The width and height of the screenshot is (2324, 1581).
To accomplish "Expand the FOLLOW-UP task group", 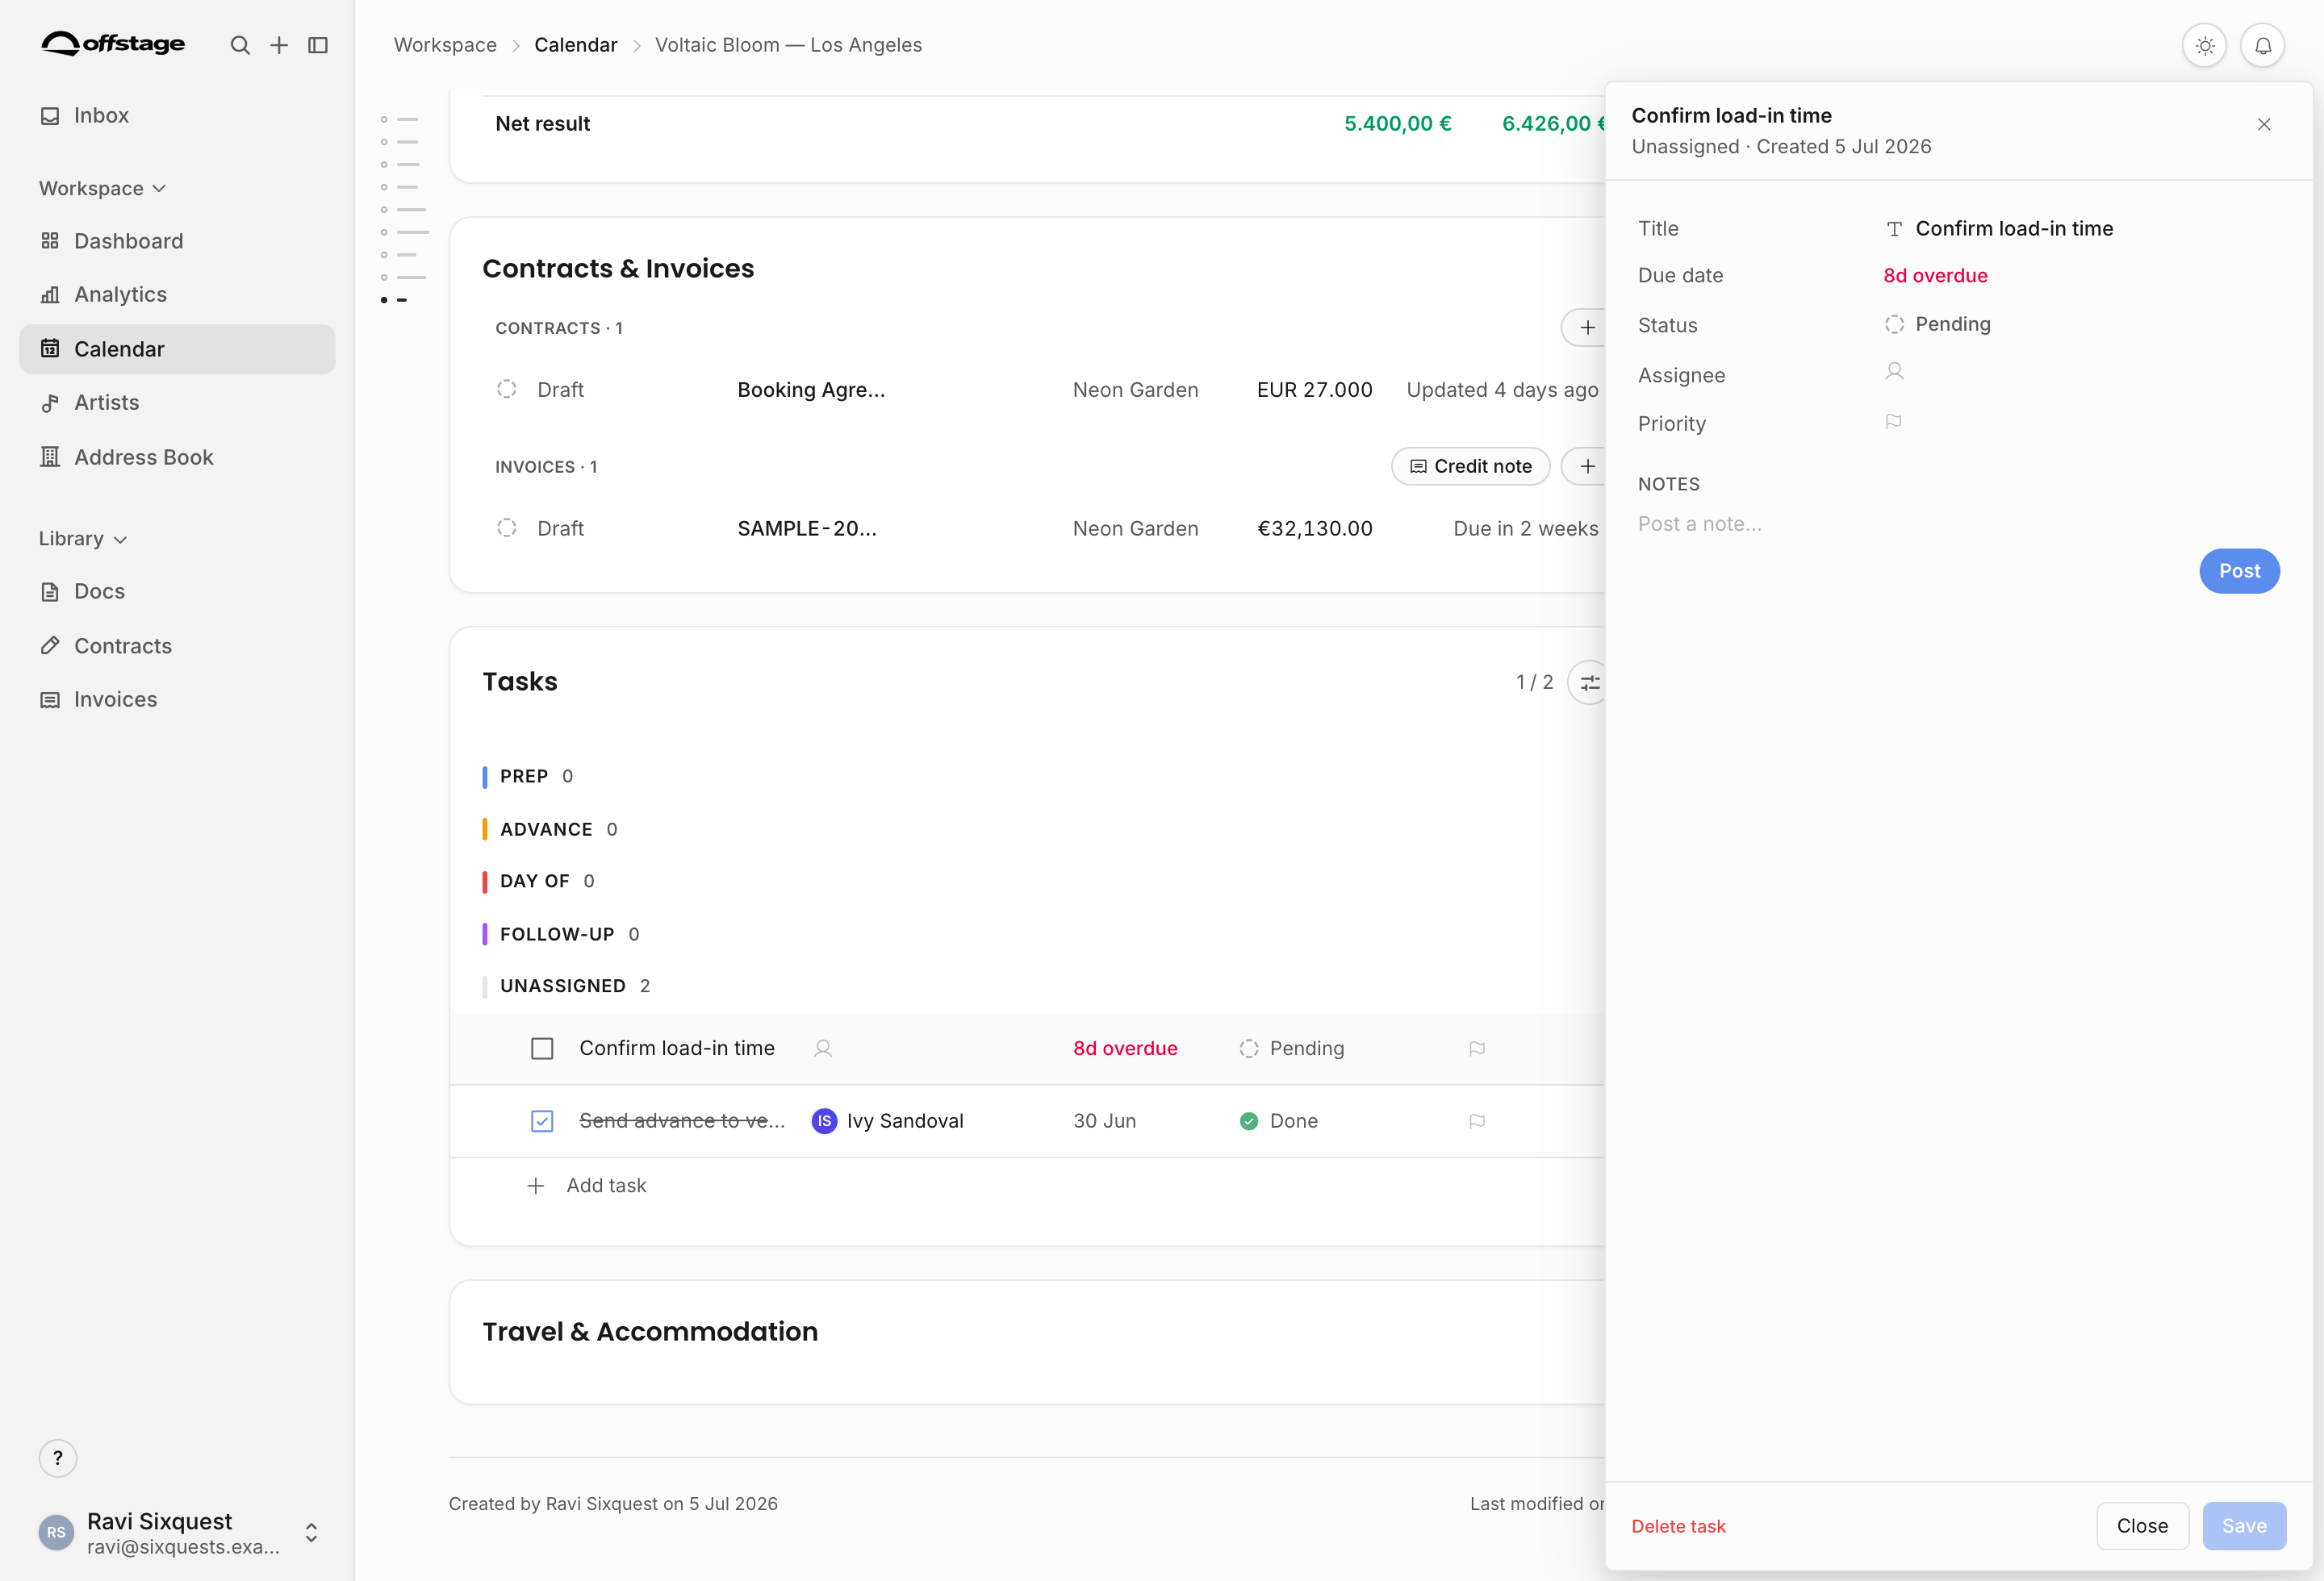I will click(561, 934).
